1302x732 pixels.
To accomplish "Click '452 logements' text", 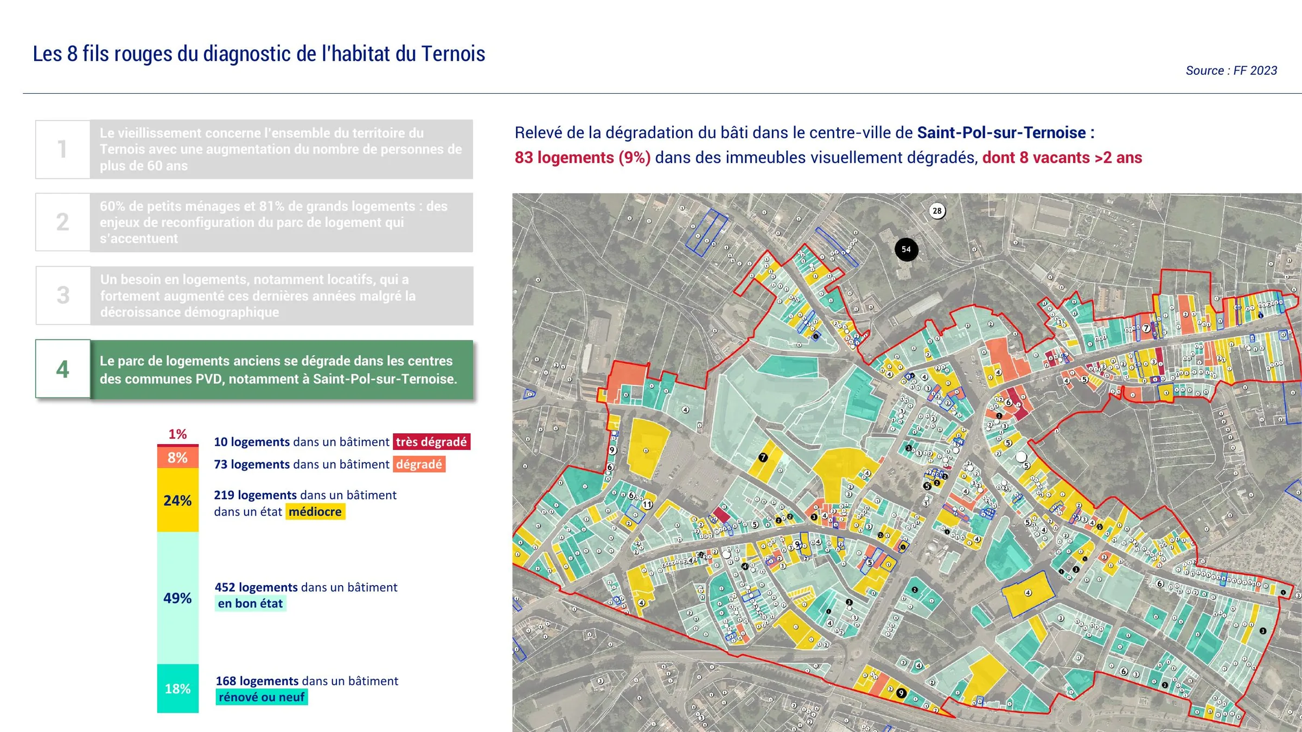I will coord(256,587).
